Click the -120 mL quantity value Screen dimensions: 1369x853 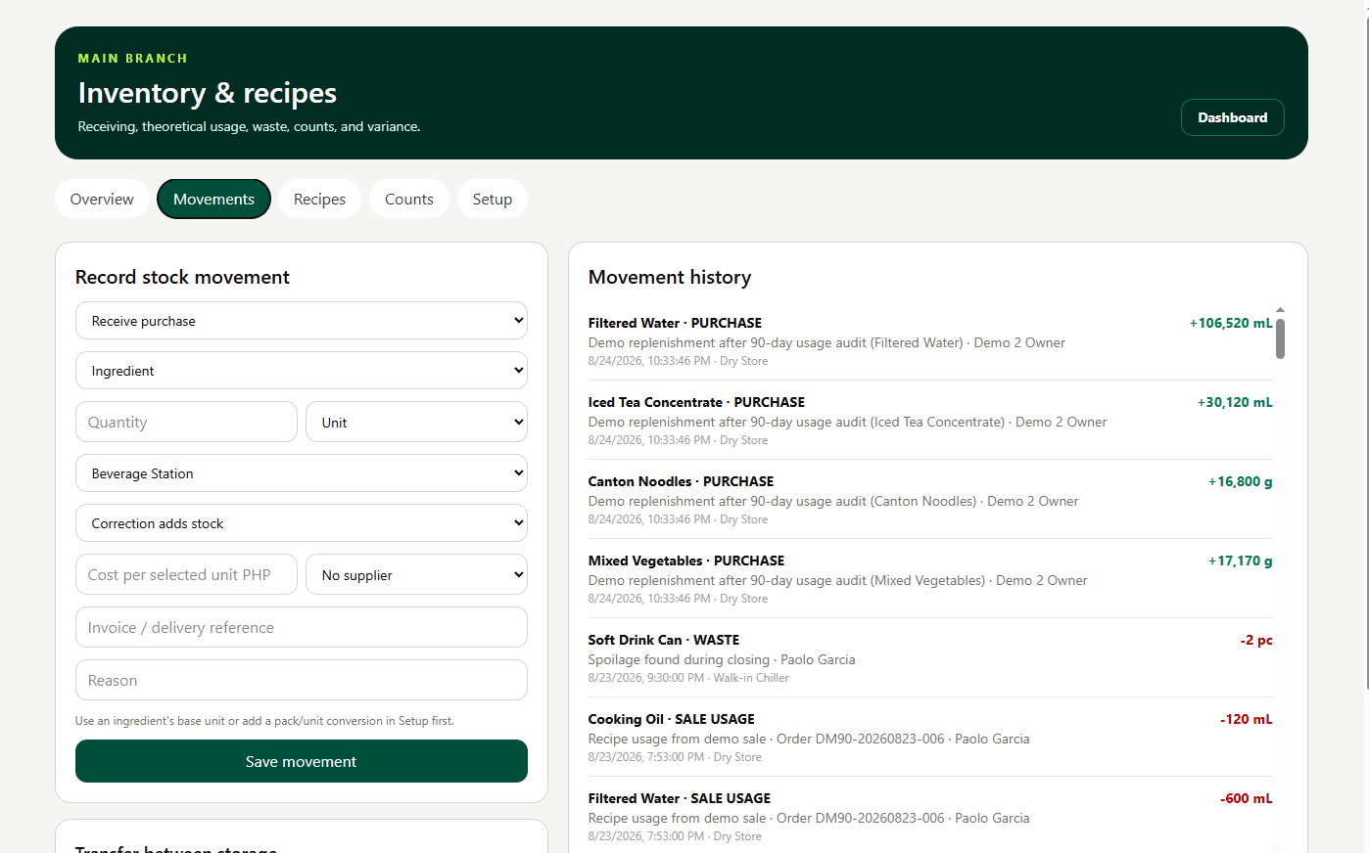1246,719
